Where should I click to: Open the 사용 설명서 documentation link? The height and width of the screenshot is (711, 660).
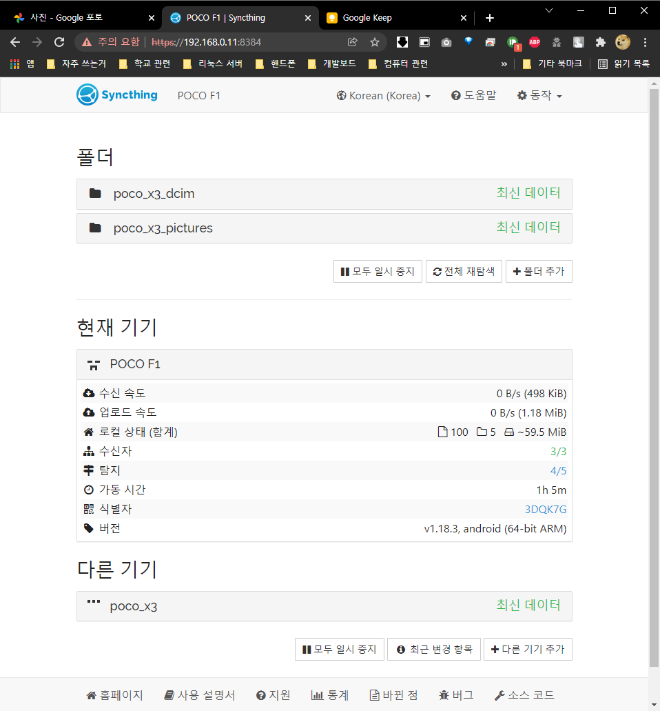[x=200, y=695]
